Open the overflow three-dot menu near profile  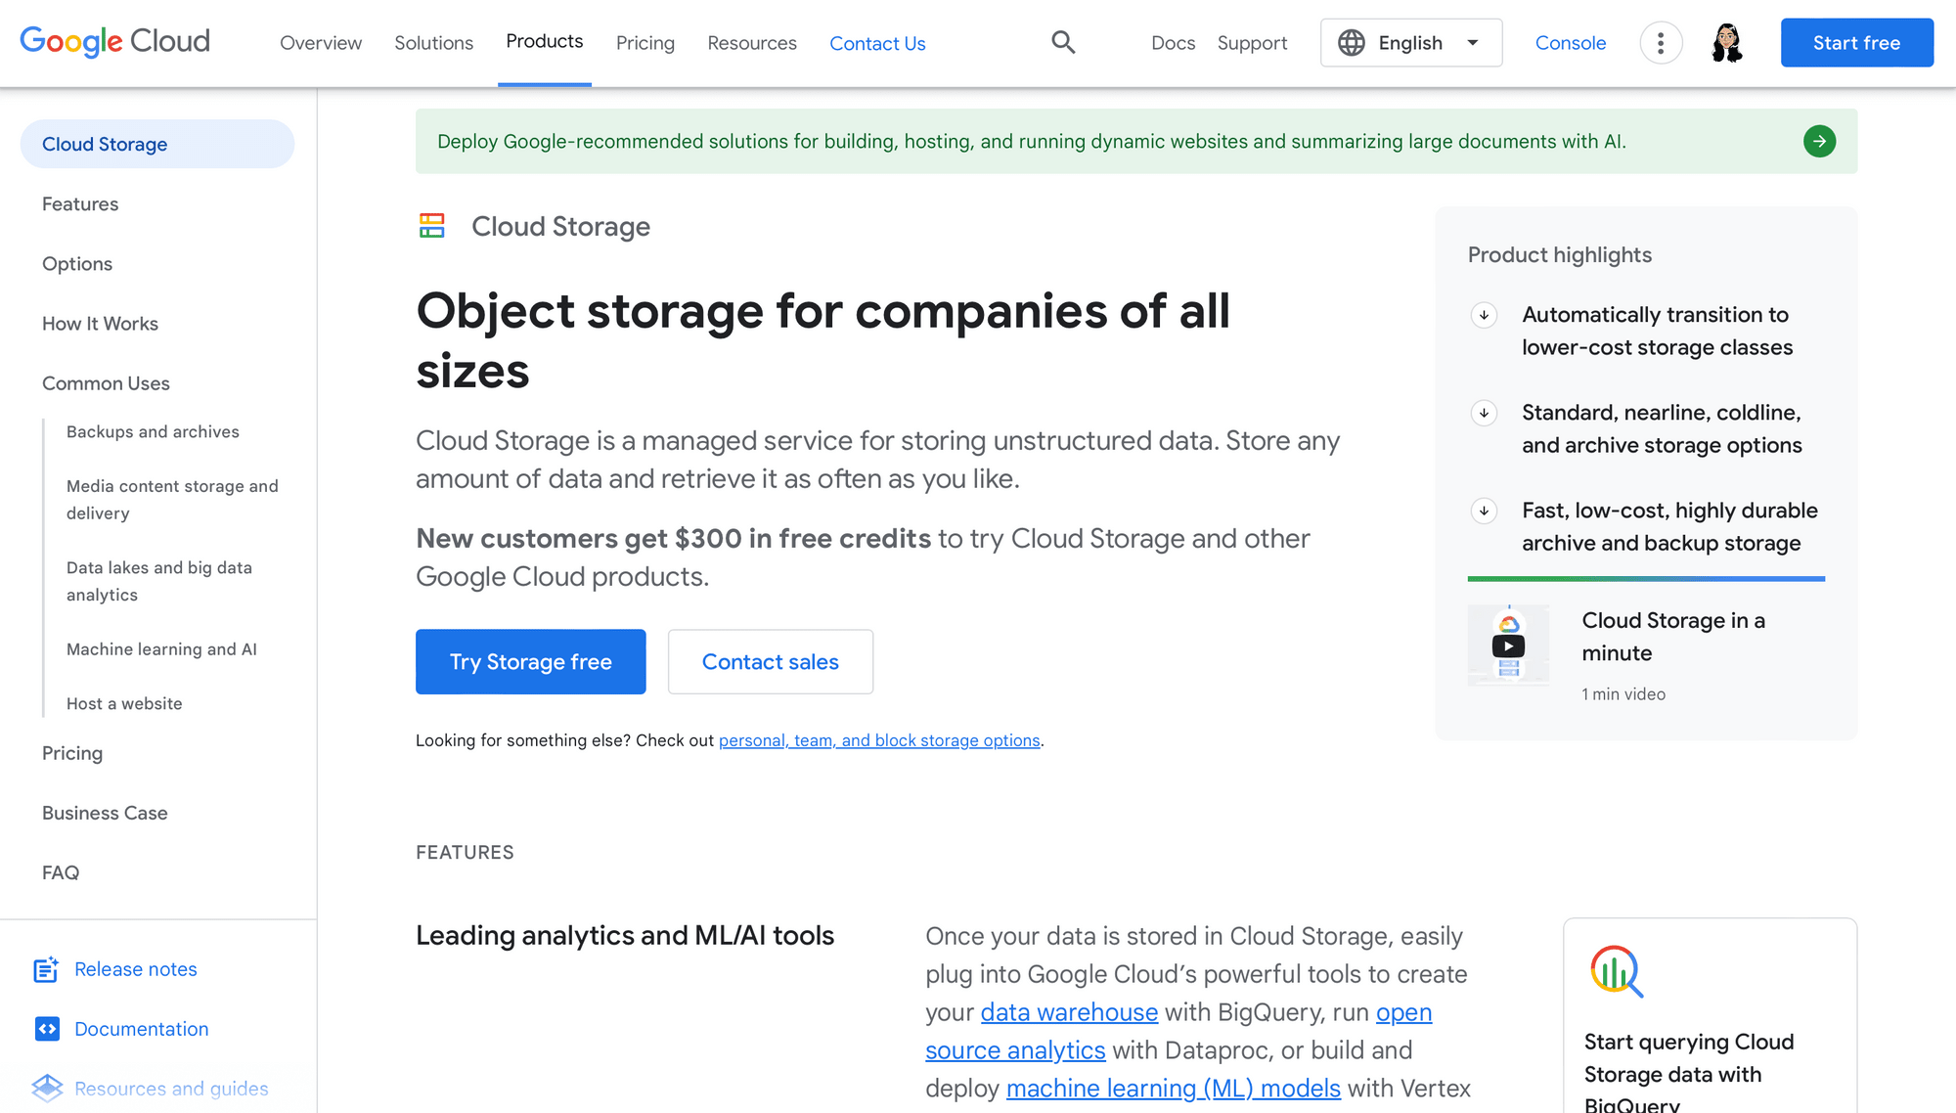(x=1660, y=42)
